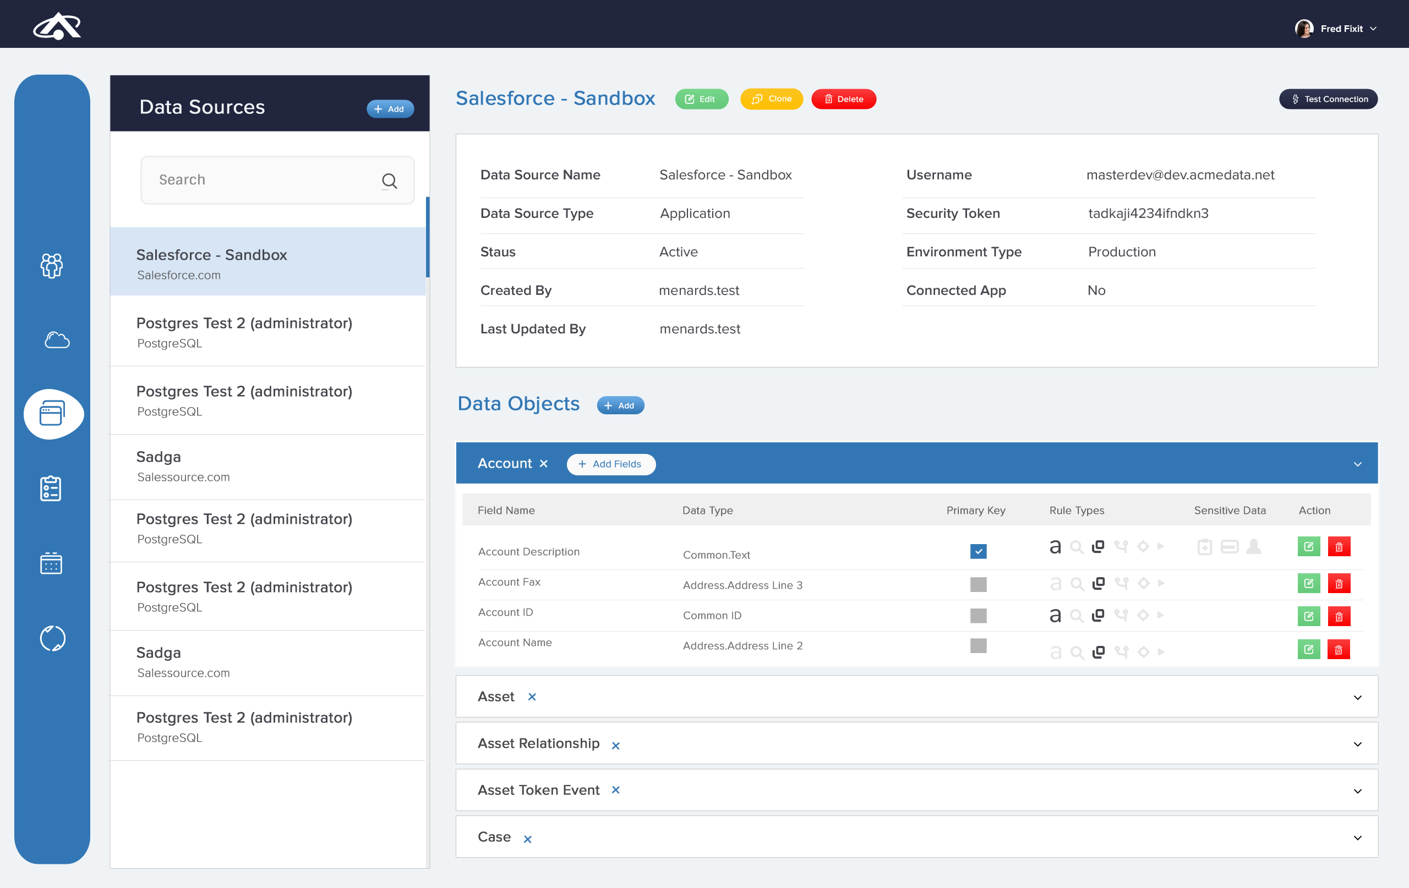Click the 'a' text rule icon for Account Description
The image size is (1409, 888).
point(1055,546)
